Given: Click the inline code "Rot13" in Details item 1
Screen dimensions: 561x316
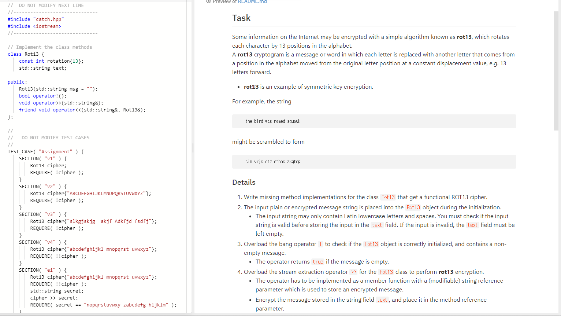Looking at the screenshot, I should point(388,197).
